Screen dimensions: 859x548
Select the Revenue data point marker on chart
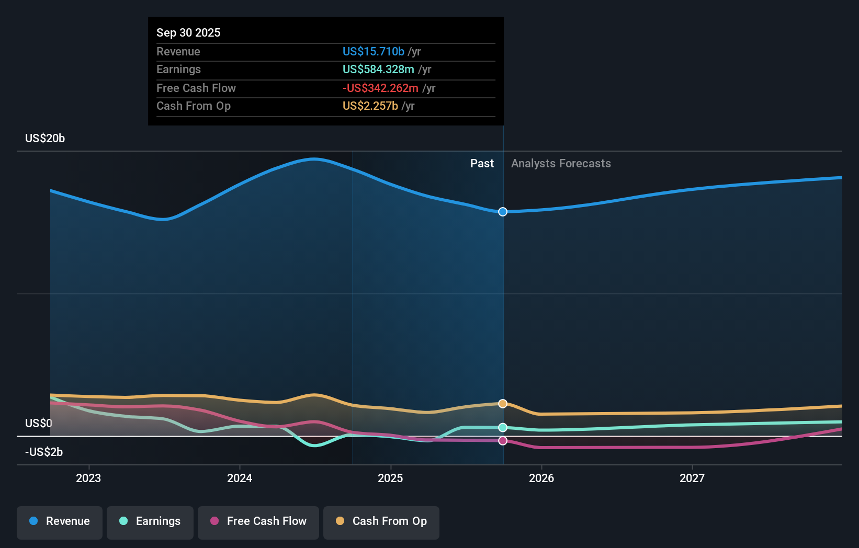503,212
